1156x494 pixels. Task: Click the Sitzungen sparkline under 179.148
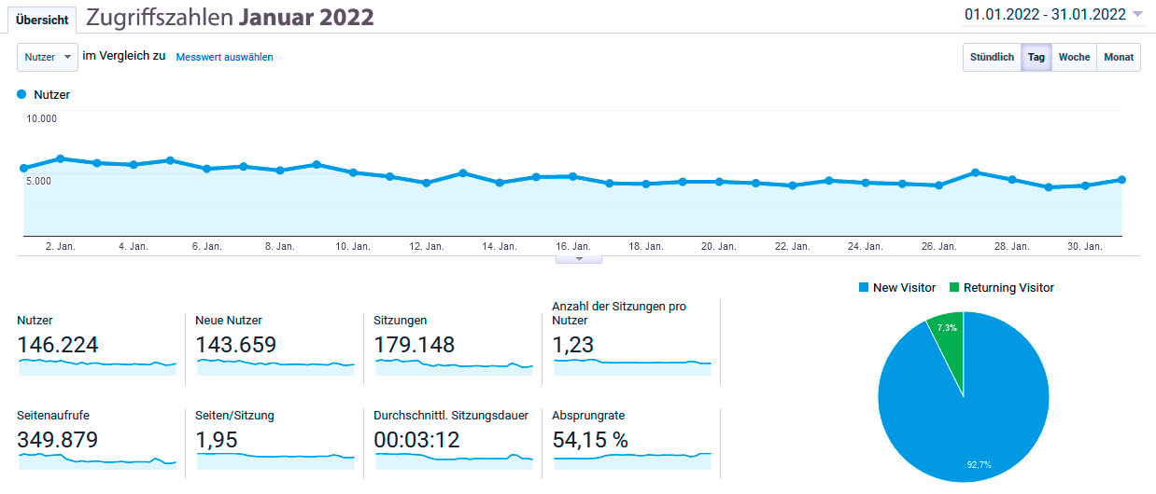[454, 367]
